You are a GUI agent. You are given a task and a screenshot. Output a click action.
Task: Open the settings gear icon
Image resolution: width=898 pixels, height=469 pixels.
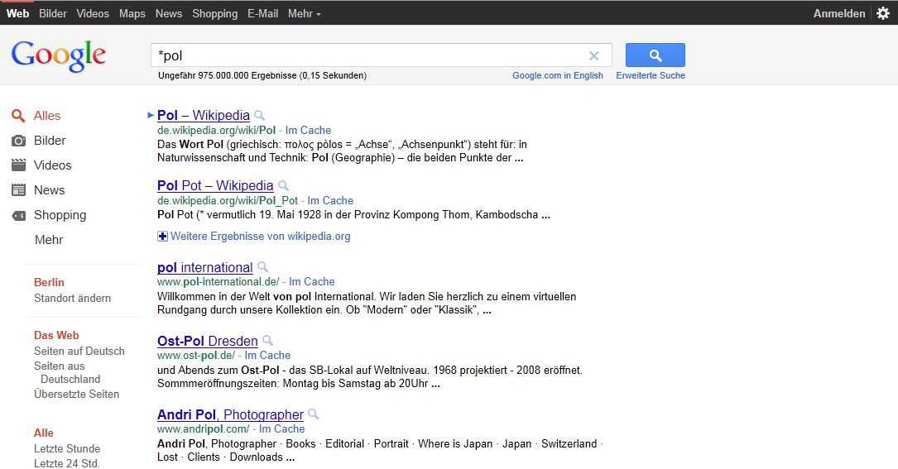pos(883,13)
